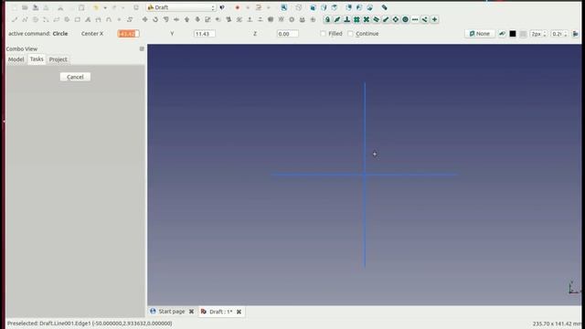Apply style to selected objects icon
The height and width of the screenshot is (329, 585).
[x=575, y=34]
